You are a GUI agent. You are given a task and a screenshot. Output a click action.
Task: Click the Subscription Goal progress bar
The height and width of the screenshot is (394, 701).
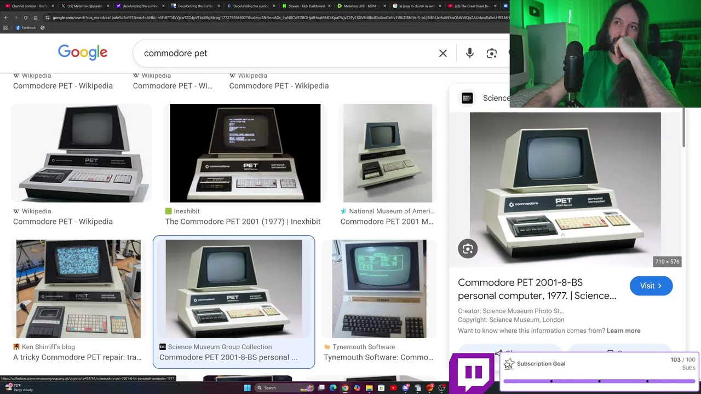(599, 381)
